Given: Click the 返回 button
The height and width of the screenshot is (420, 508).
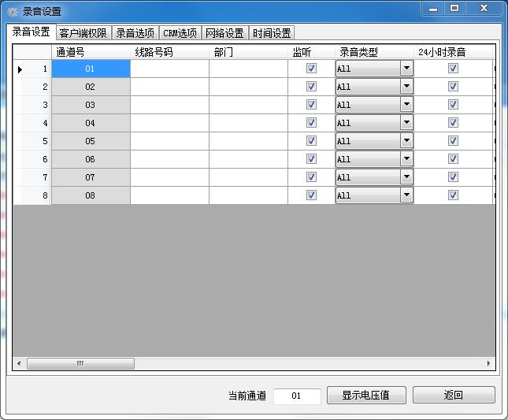Looking at the screenshot, I should click(454, 395).
